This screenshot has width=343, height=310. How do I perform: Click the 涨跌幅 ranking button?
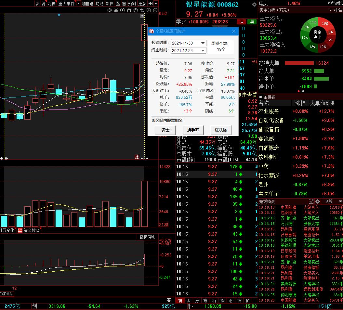(x=221, y=130)
